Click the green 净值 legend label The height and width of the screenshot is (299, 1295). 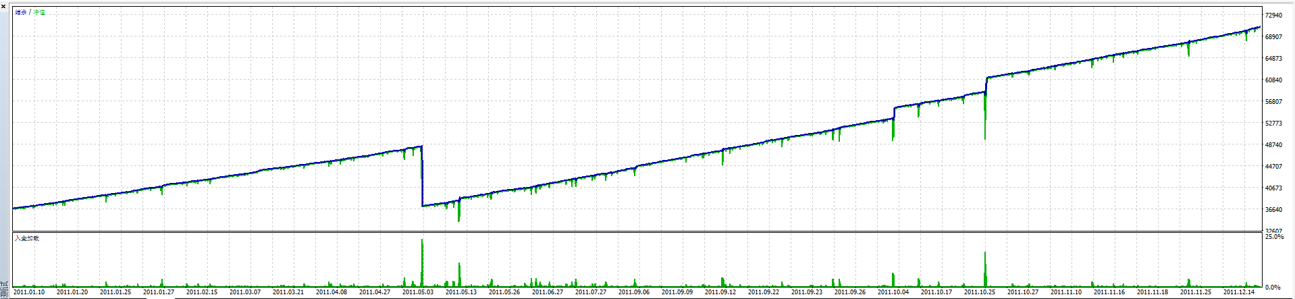point(39,13)
